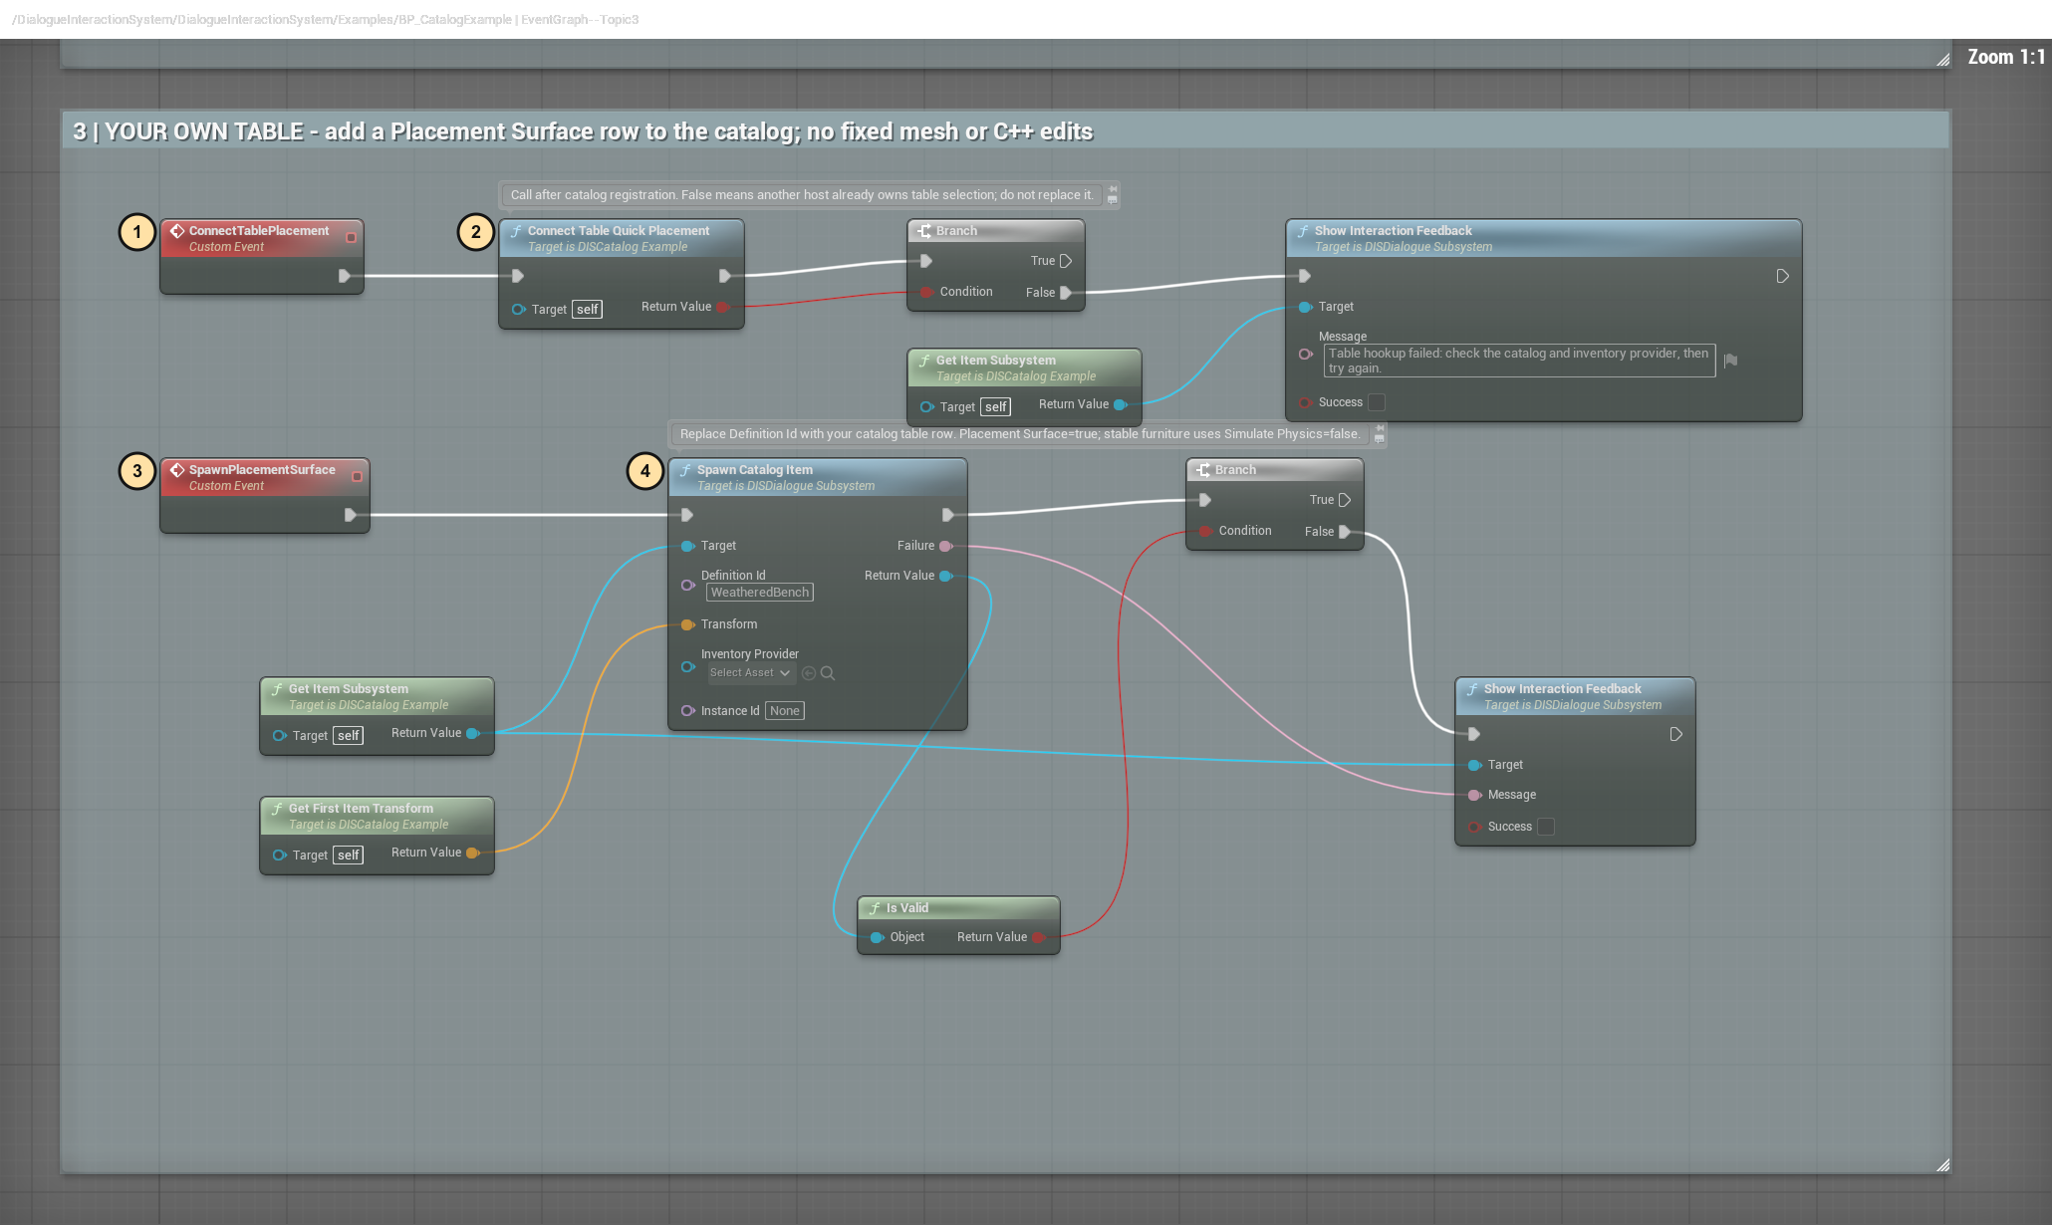This screenshot has height=1225, width=2052.
Task: Toggle bubble visibility on 'Call after catalog registration' comment
Action: (x=1113, y=200)
